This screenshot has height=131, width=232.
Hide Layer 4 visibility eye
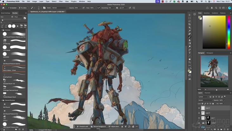point(199,108)
